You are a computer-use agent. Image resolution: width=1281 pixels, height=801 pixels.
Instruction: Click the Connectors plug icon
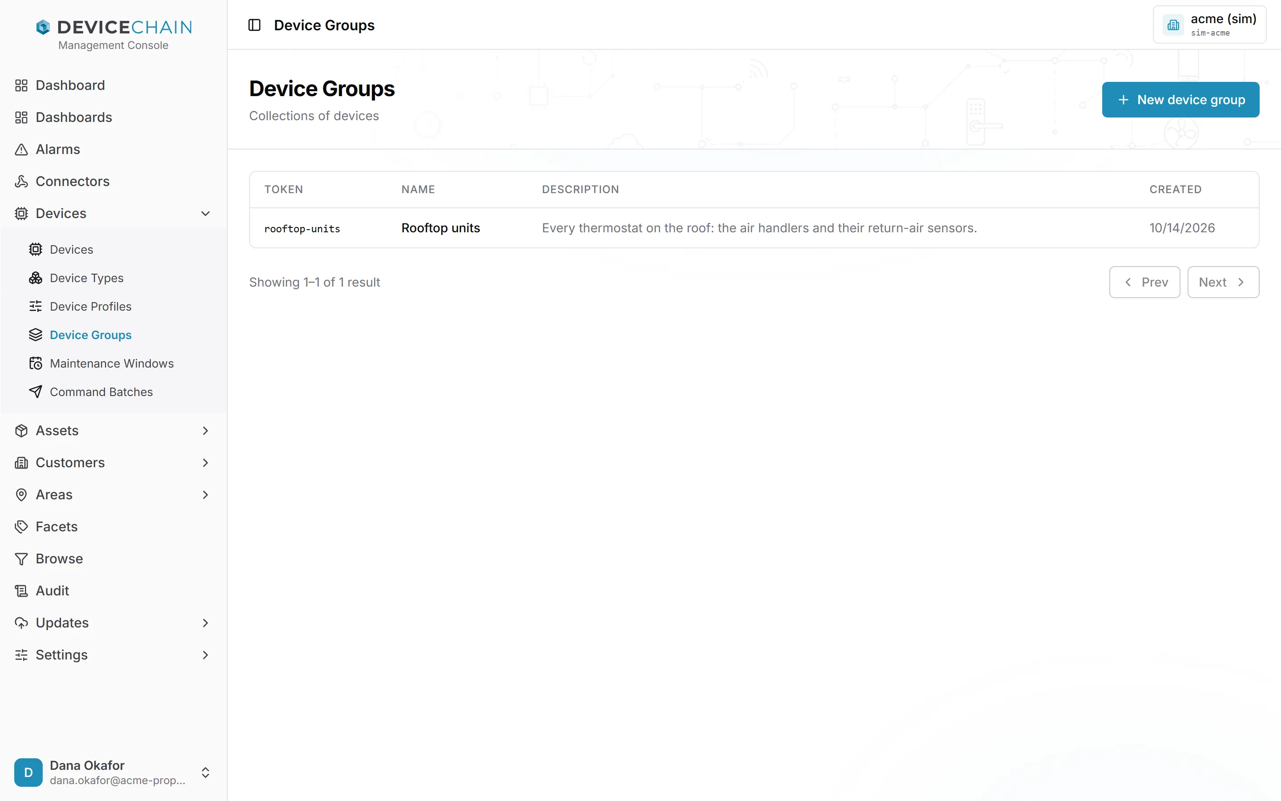pyautogui.click(x=21, y=181)
